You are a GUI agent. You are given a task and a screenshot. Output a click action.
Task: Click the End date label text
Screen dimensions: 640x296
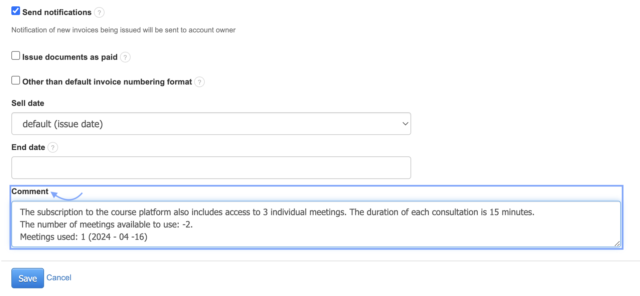click(x=28, y=148)
